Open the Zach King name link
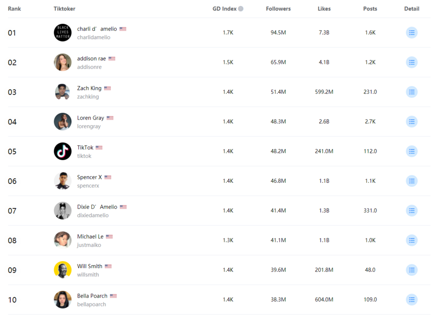The width and height of the screenshot is (436, 315). (x=89, y=88)
